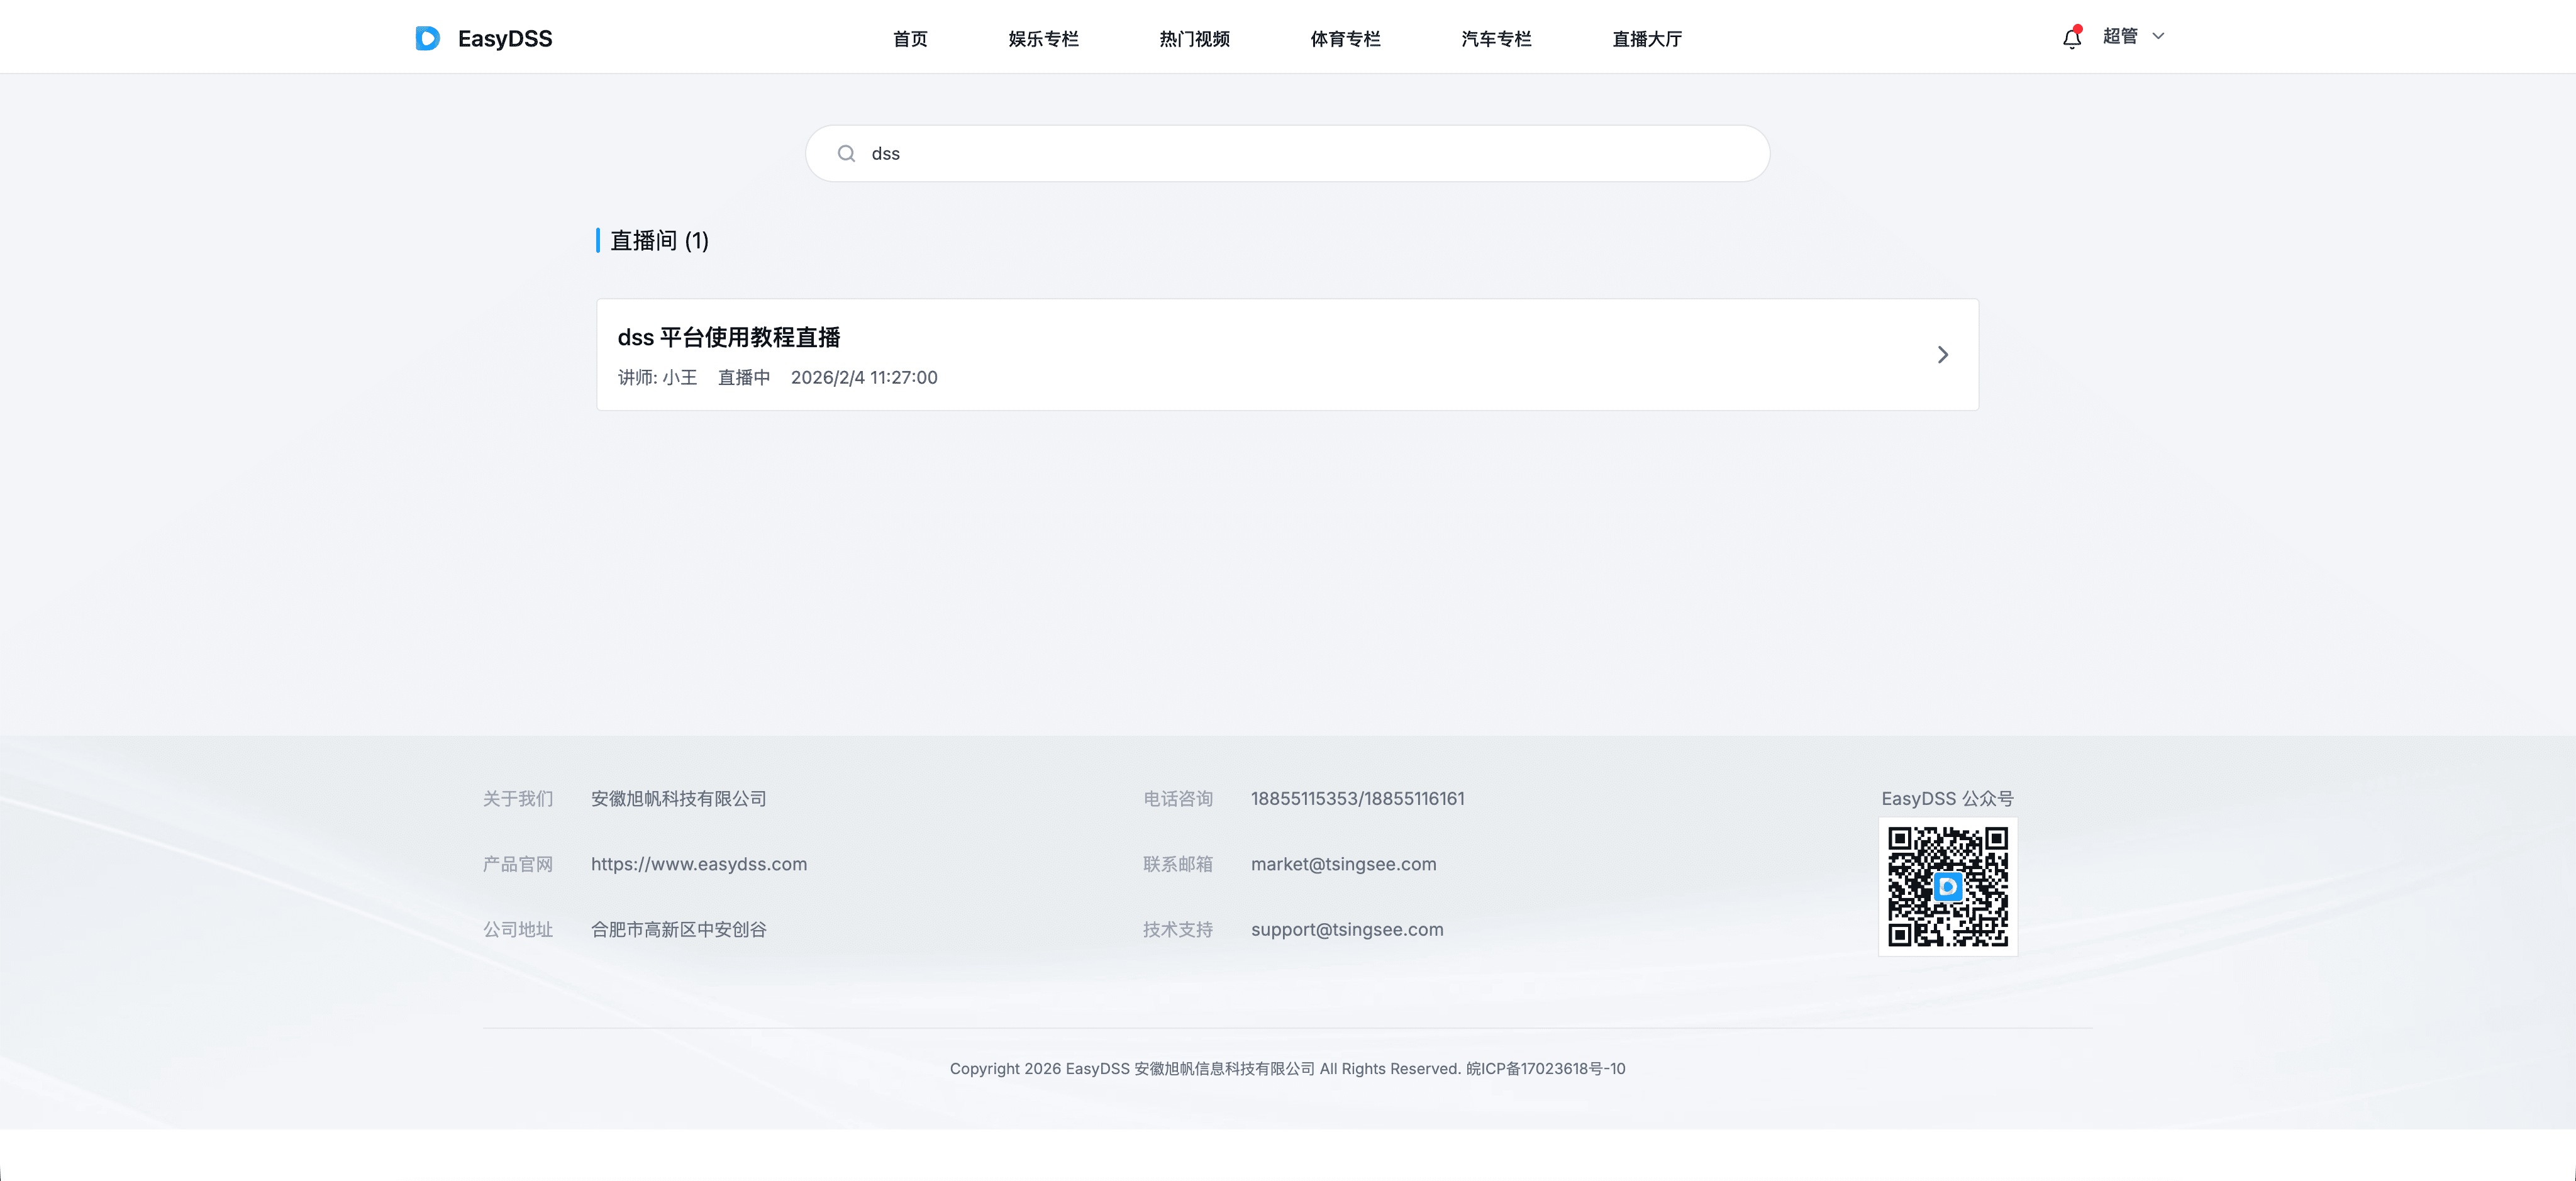Click the company name 安徽旭帆科技有限公司
The height and width of the screenshot is (1181, 2576).
(679, 799)
